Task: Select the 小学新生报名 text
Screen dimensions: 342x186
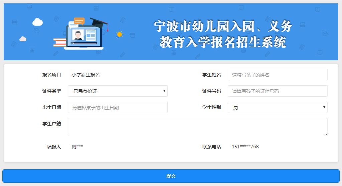Action: tap(86, 75)
